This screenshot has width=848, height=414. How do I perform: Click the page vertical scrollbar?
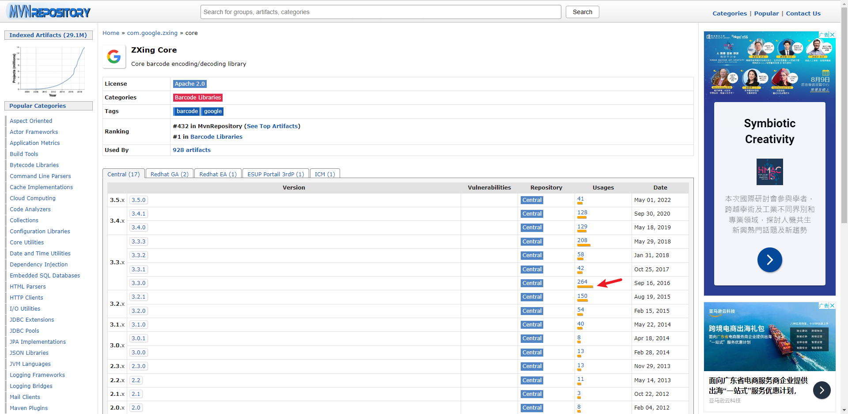pyautogui.click(x=844, y=115)
